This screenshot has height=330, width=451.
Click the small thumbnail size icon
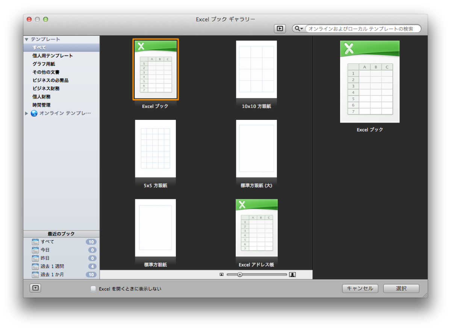[x=221, y=274]
